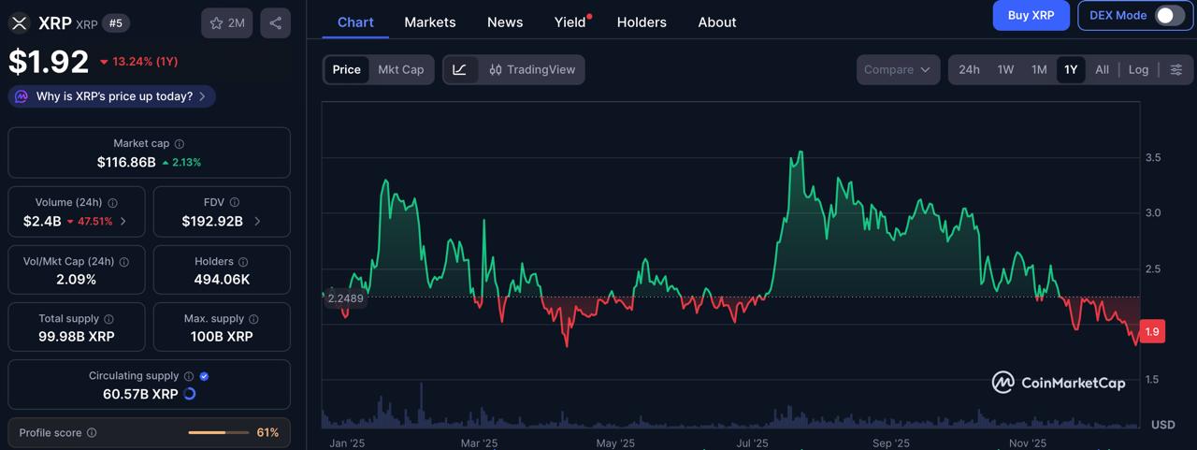Click the Jul '25 axis label
Screen dimensions: 1197x450
[752, 443]
